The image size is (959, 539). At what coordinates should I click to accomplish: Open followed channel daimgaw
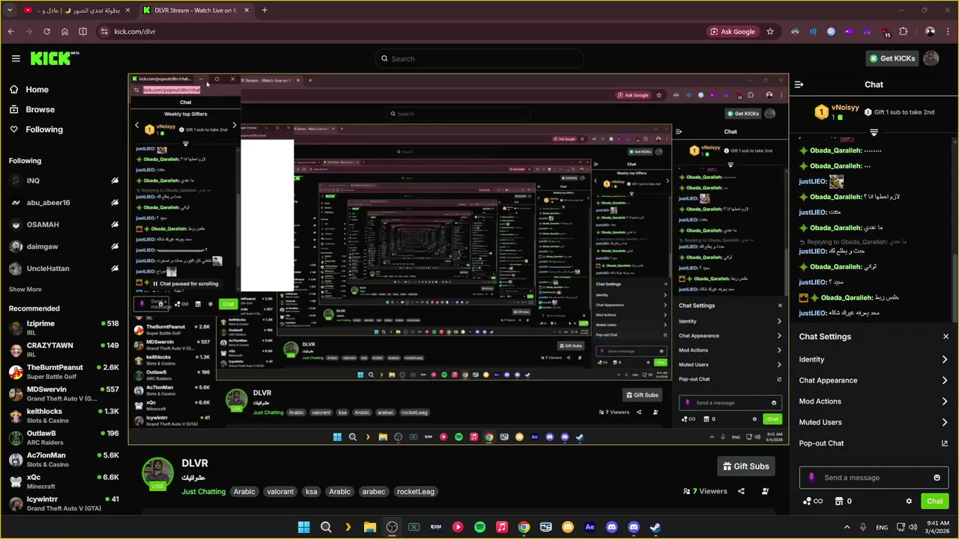(x=64, y=246)
